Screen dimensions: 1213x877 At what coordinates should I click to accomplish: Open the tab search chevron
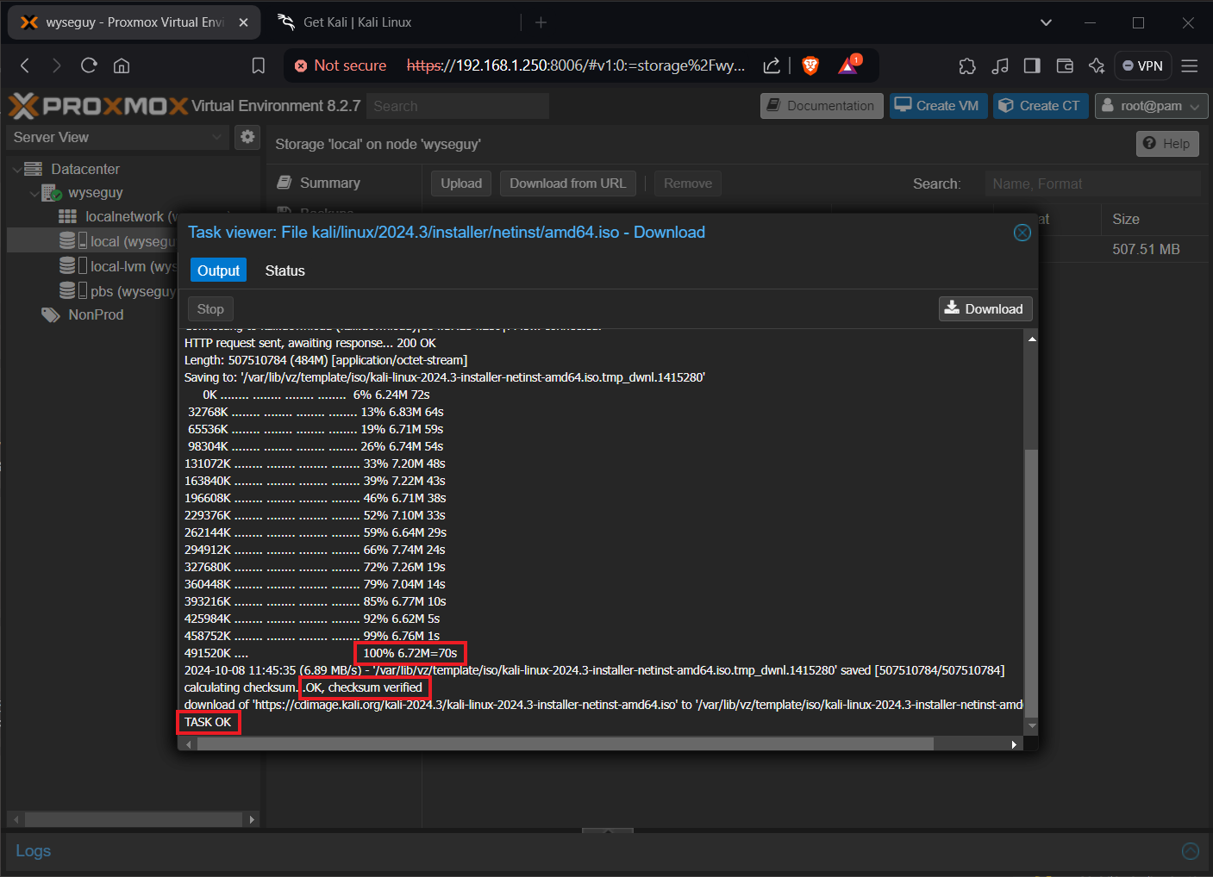point(1046,22)
